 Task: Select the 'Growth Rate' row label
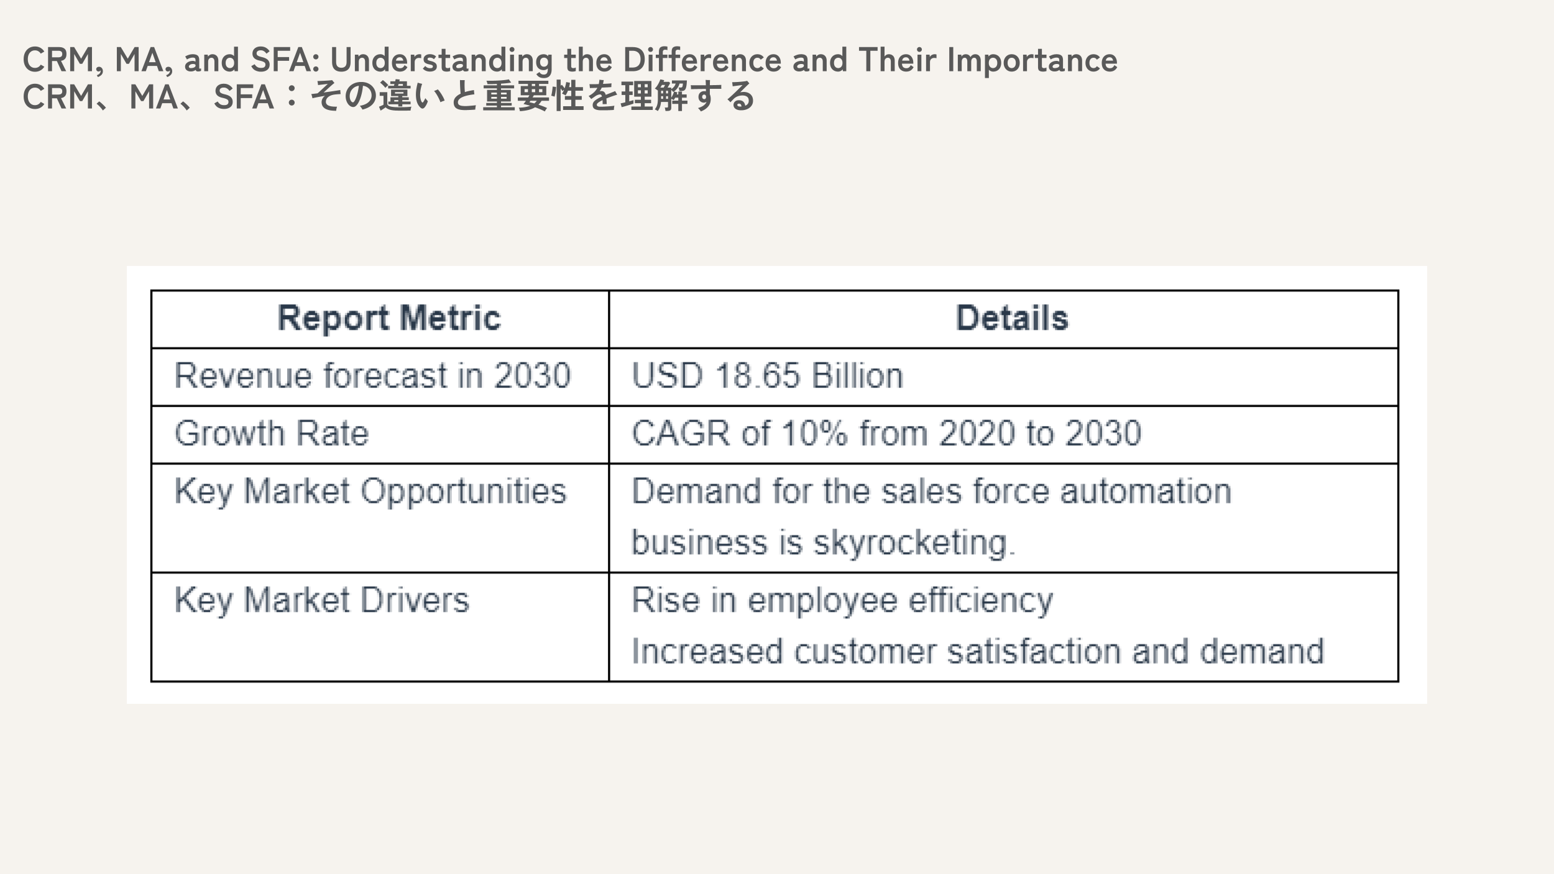click(272, 434)
